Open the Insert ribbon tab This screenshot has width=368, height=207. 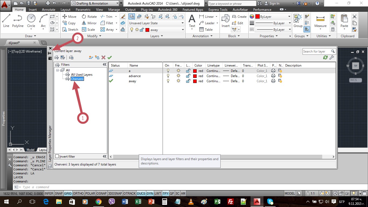click(x=33, y=10)
